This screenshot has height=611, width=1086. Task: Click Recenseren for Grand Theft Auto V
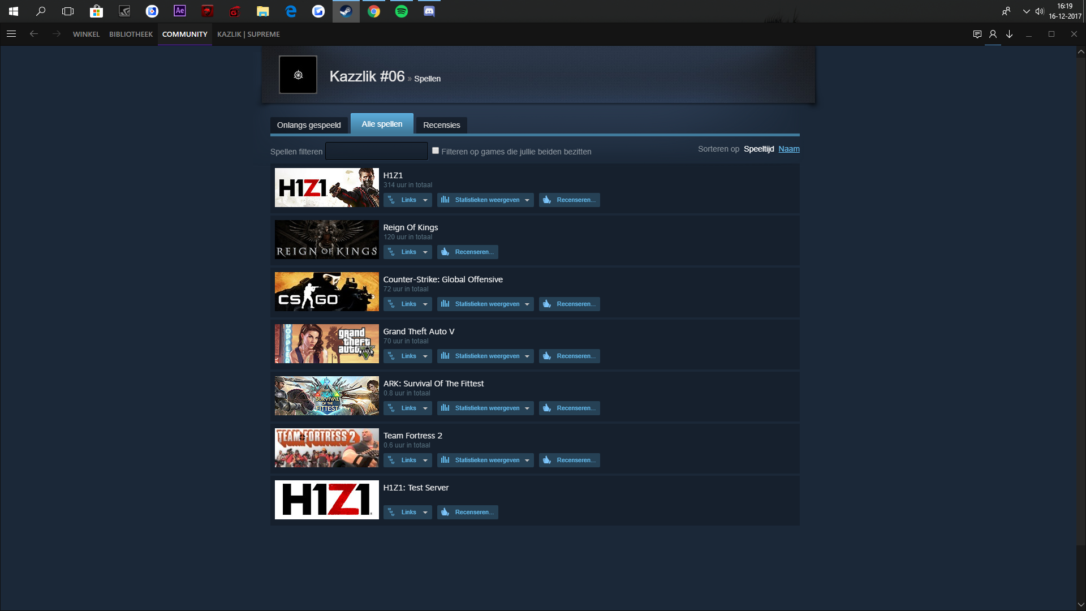570,356
